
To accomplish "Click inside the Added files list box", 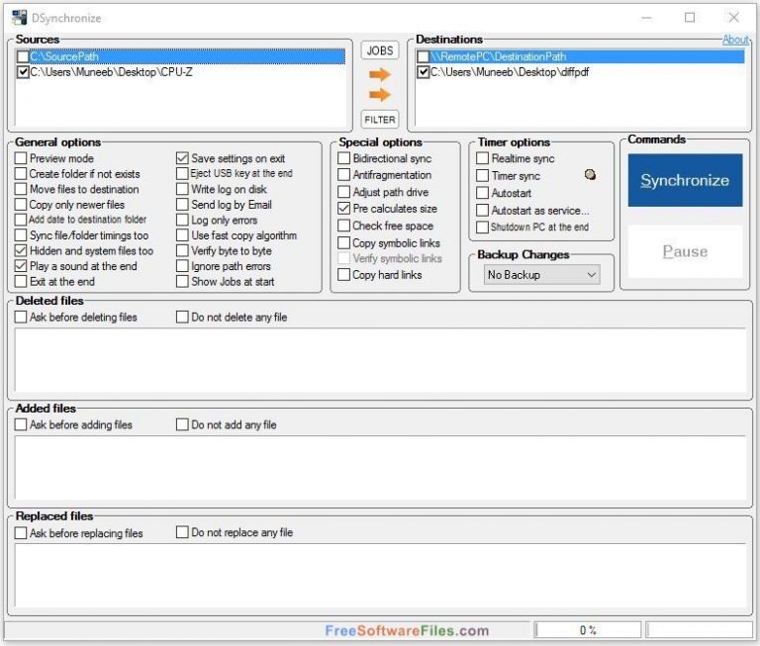I will click(x=380, y=468).
